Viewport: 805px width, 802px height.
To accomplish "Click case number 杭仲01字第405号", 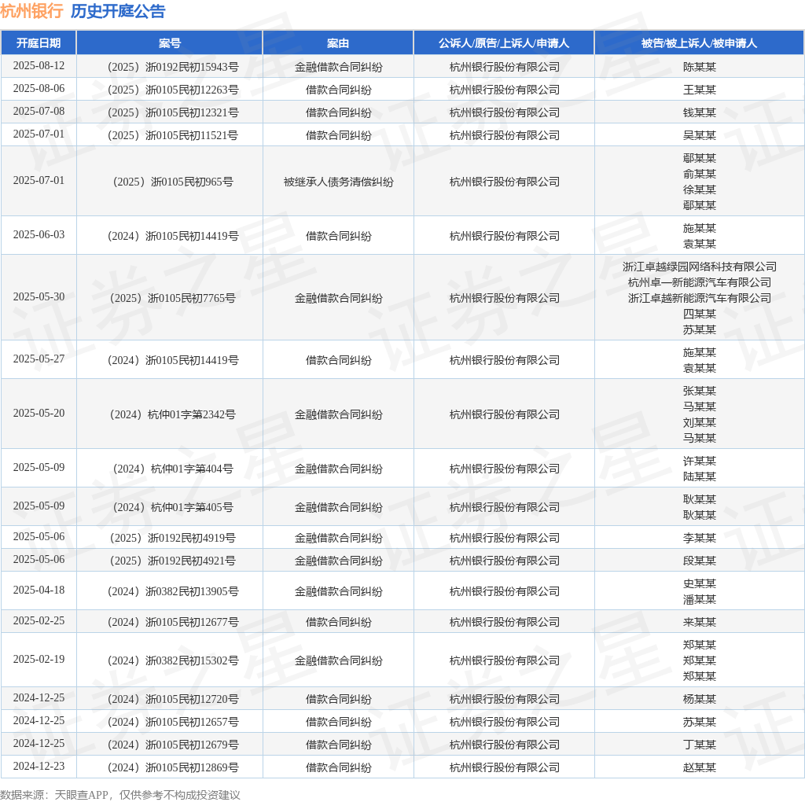I will [x=173, y=507].
